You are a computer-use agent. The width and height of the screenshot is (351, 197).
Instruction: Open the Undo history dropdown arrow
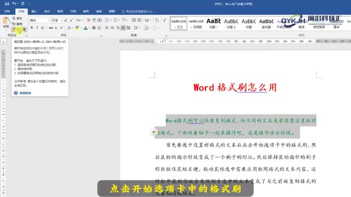(x=18, y=4)
